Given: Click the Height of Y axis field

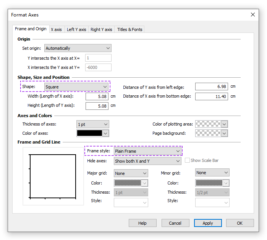Looking at the screenshot, I should pyautogui.click(x=97, y=106).
